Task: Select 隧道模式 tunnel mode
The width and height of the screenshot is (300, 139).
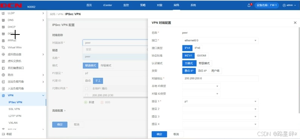Action: tap(91, 66)
